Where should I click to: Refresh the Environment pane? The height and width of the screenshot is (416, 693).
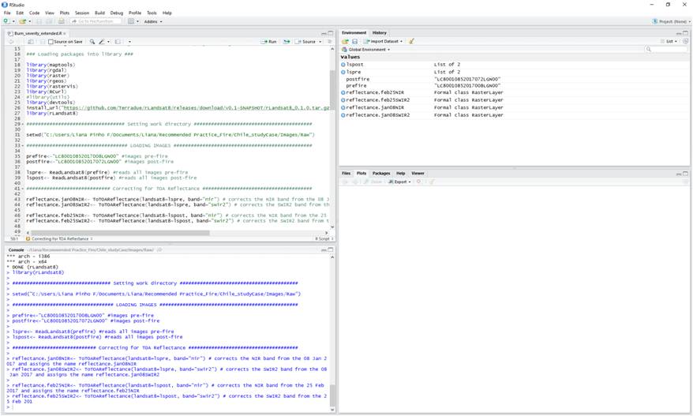click(685, 41)
